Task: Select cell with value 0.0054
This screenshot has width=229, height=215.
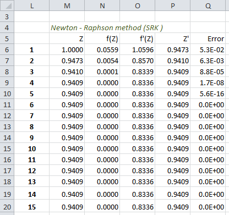Action: [x=102, y=60]
